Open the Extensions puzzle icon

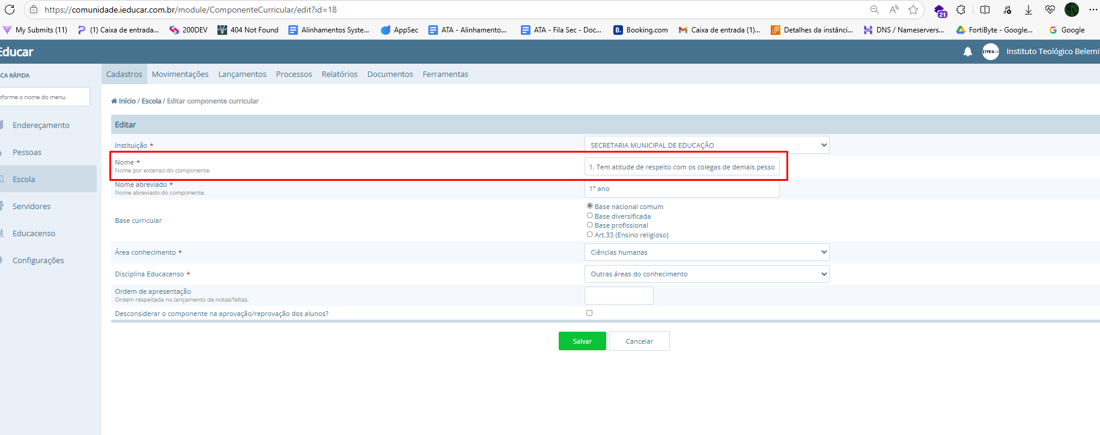pos(961,10)
